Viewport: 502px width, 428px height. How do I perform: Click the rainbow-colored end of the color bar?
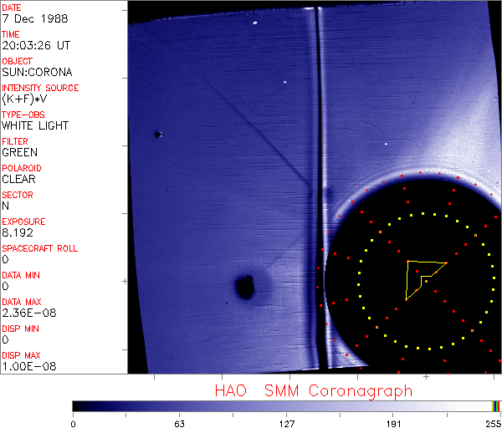496,405
